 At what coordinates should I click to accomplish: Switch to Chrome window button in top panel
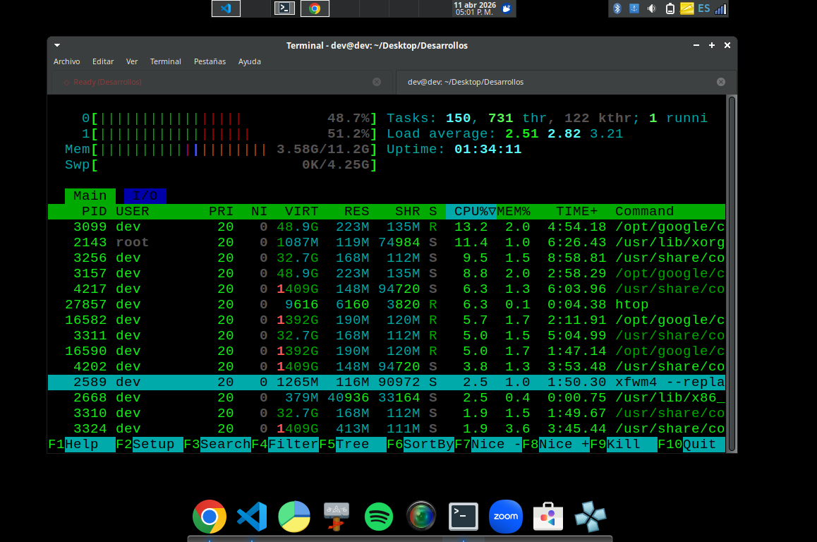tap(315, 8)
